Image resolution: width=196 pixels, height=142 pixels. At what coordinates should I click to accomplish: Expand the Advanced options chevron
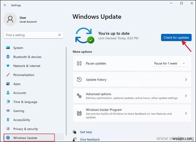186,96
